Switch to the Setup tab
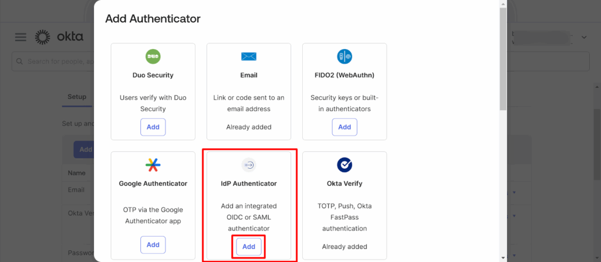Screen dimensions: 601x262 (x=77, y=97)
